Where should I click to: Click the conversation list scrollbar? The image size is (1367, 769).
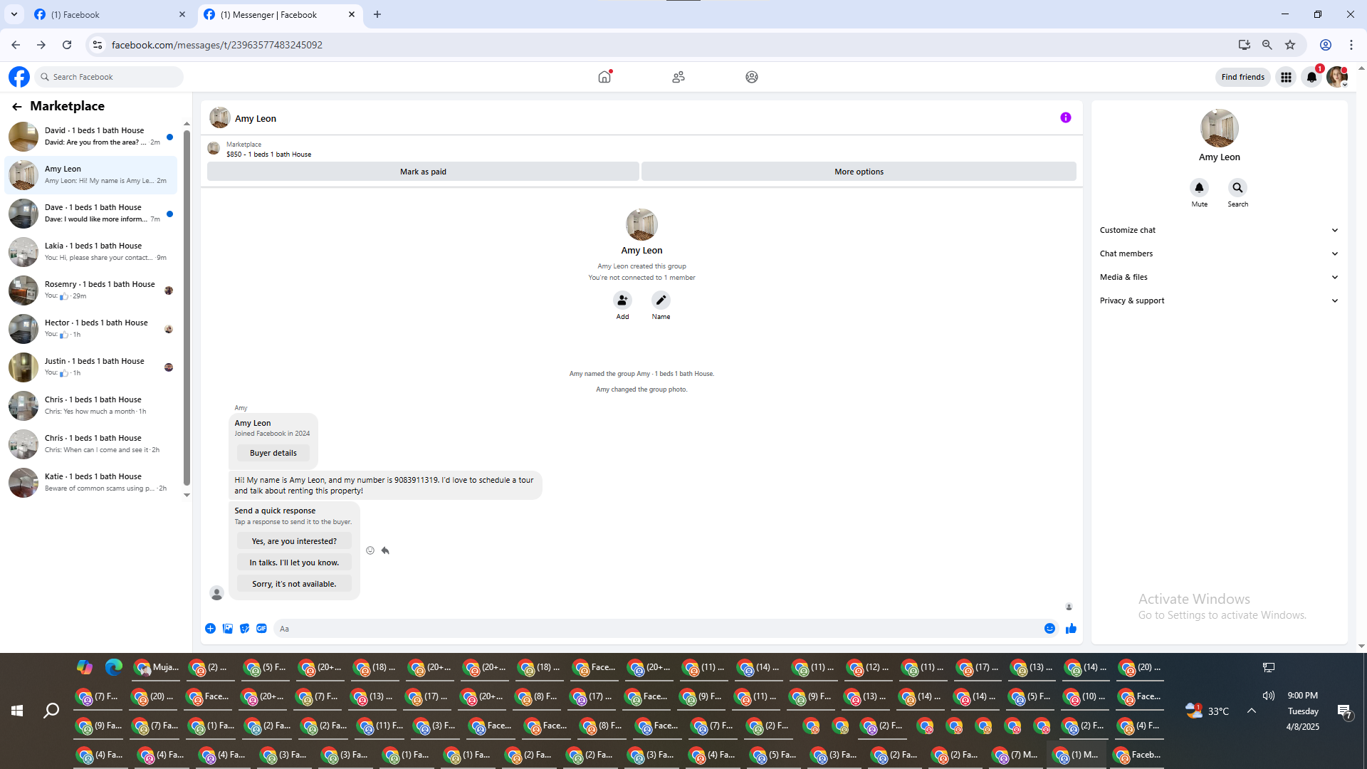pos(187,306)
